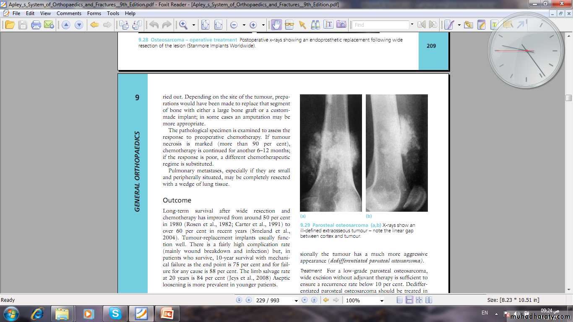Click inside the Find search field
The height and width of the screenshot is (322, 573).
pos(380,25)
